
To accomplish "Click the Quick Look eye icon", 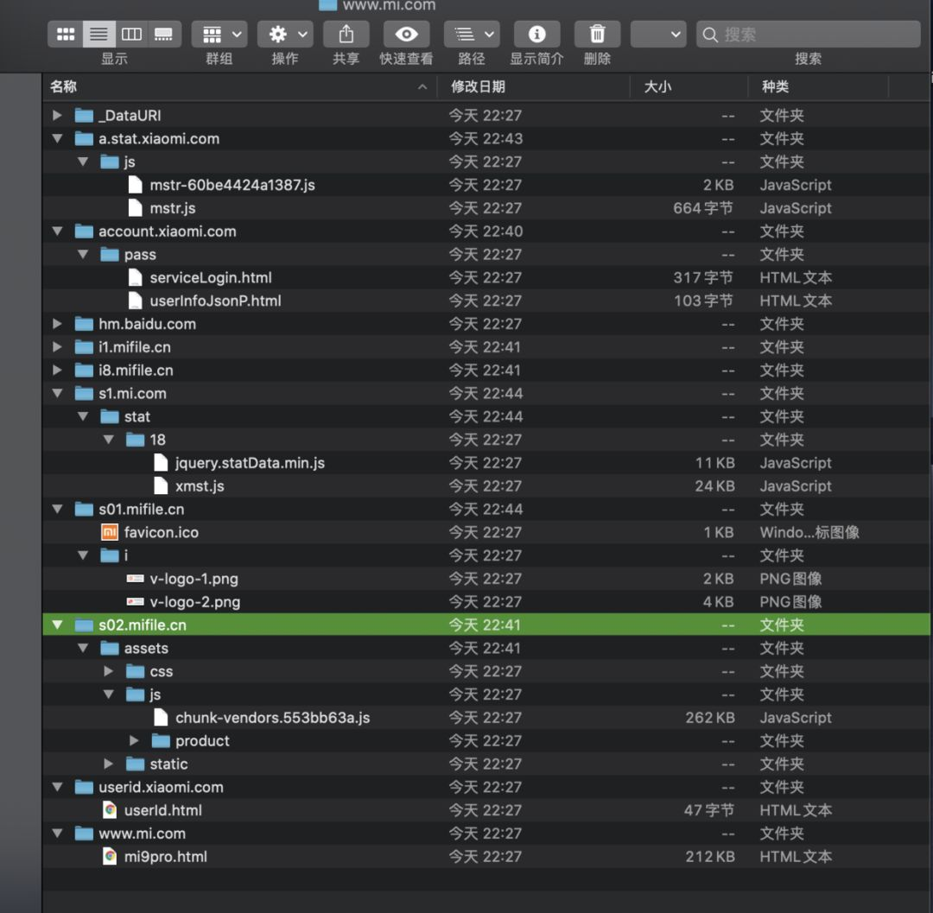I will (406, 35).
